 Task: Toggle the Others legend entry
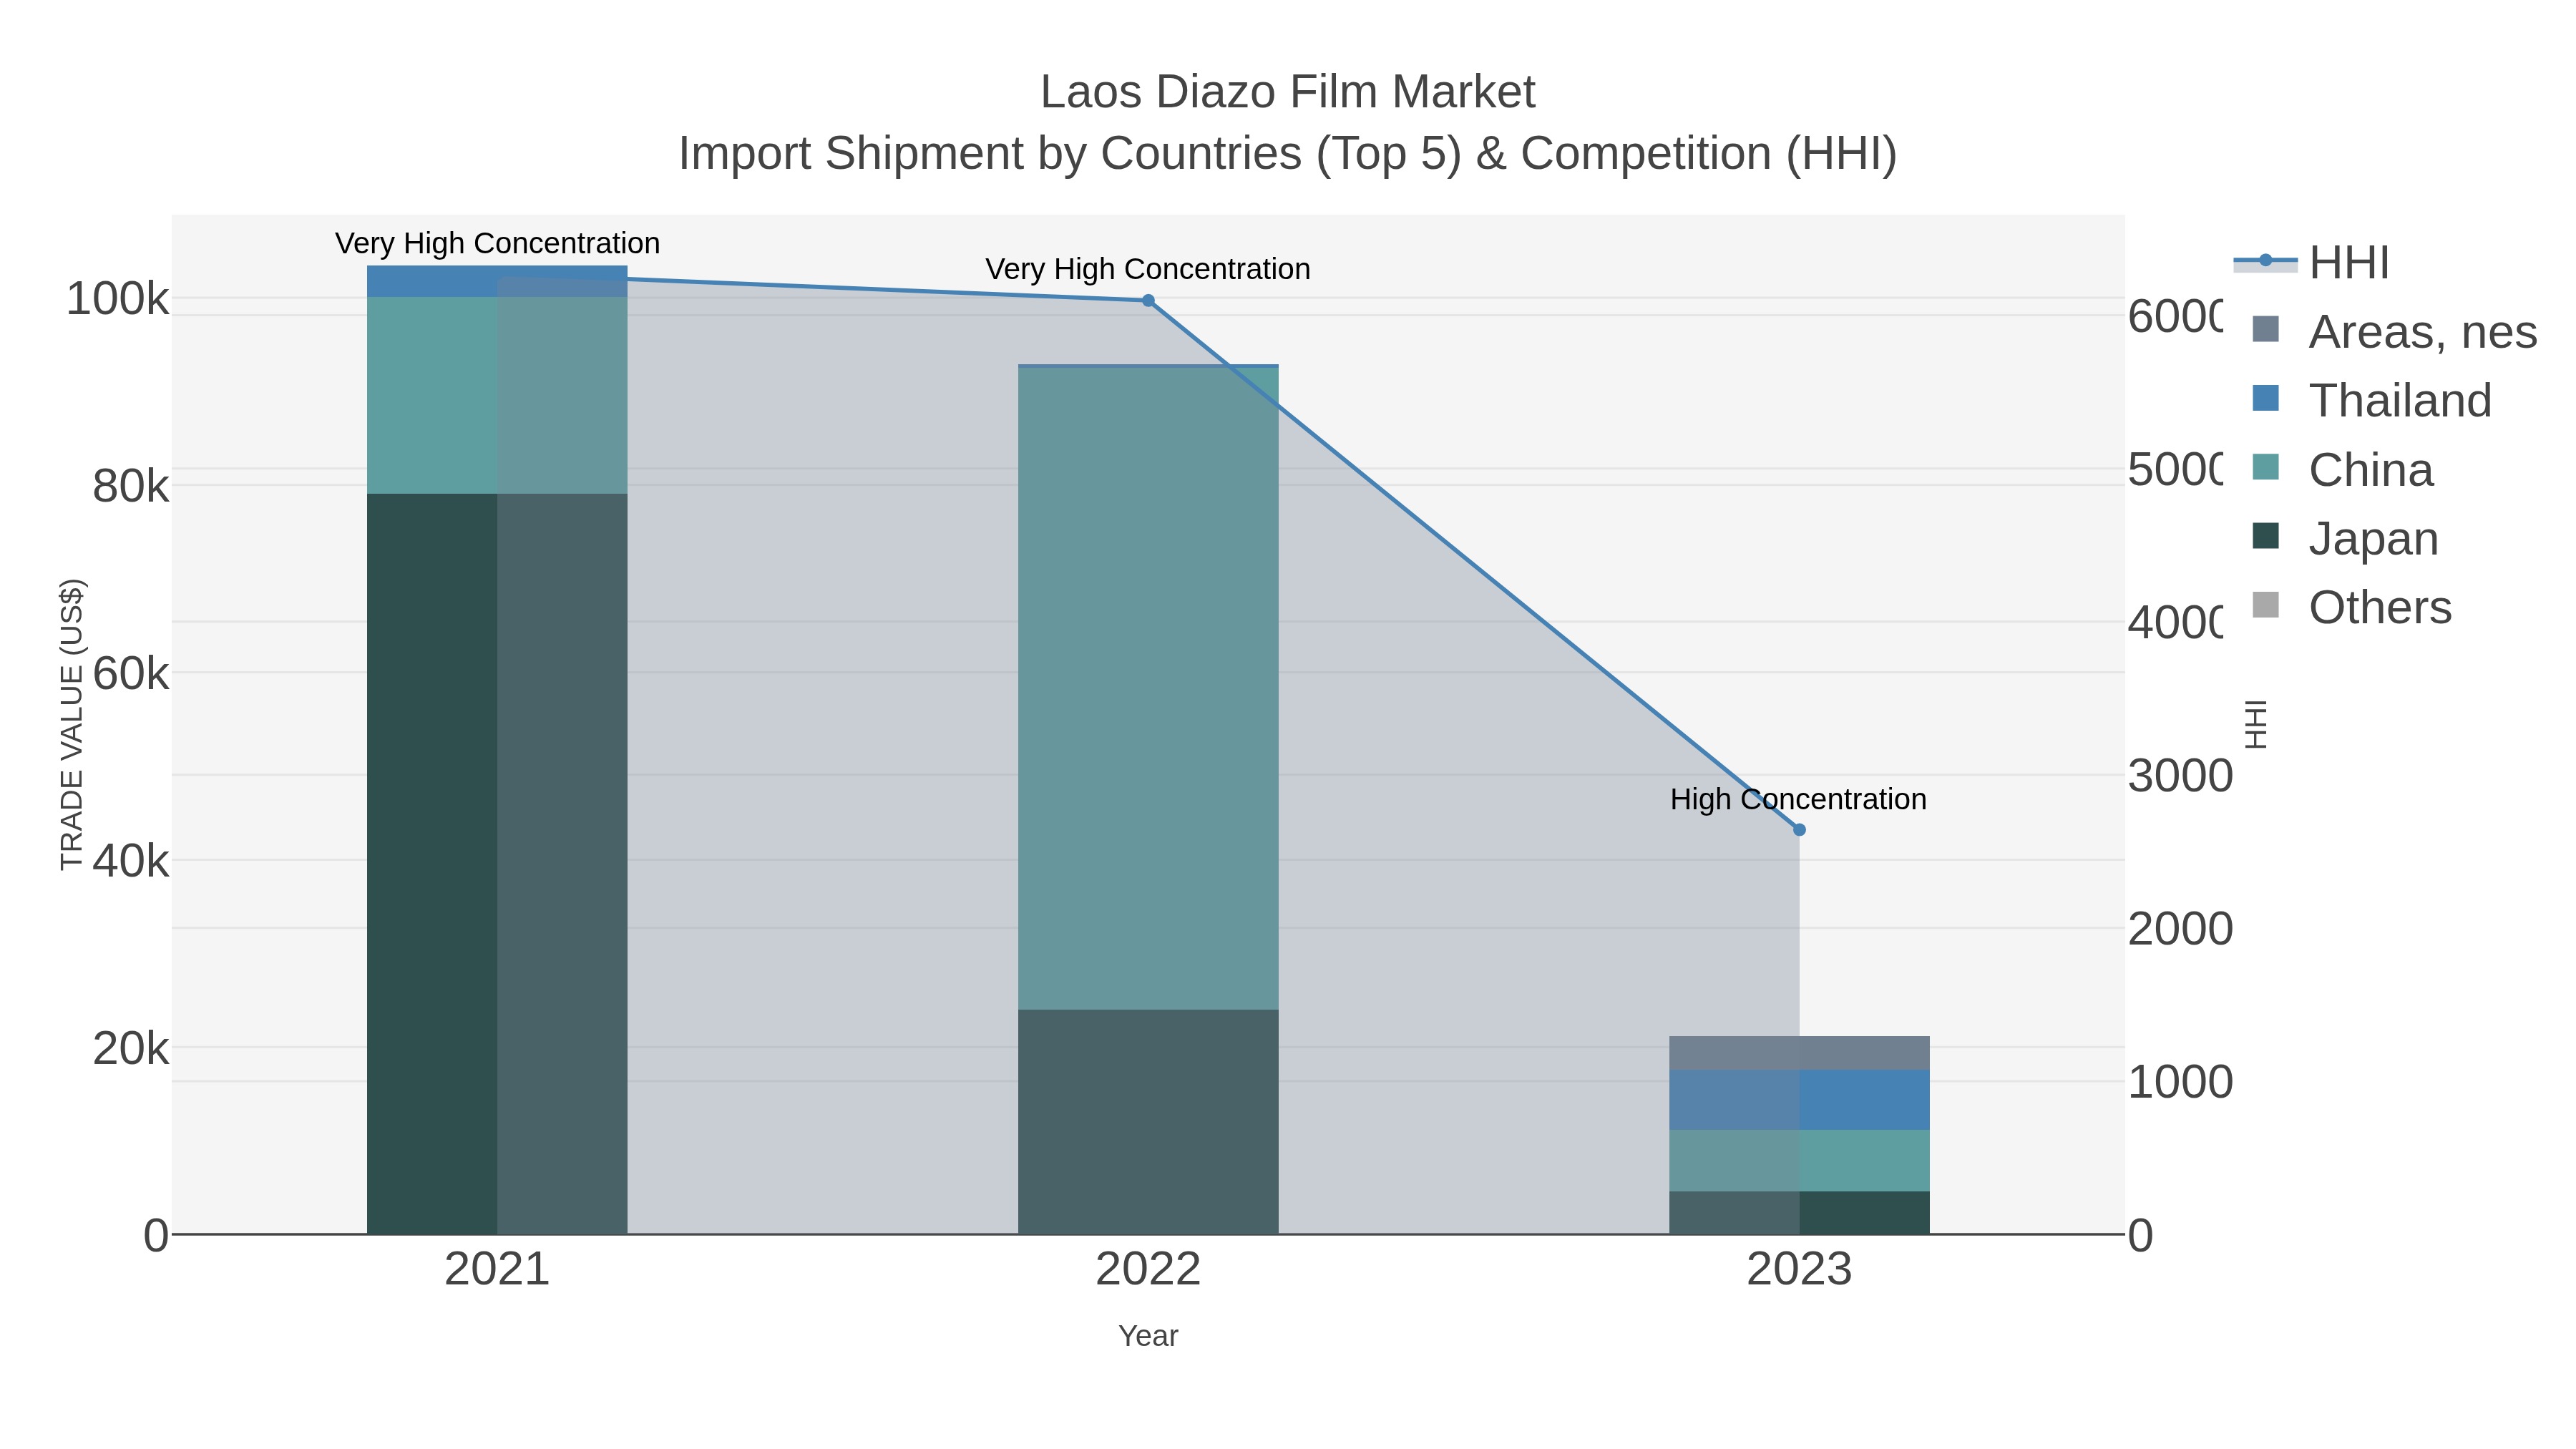coord(2351,607)
